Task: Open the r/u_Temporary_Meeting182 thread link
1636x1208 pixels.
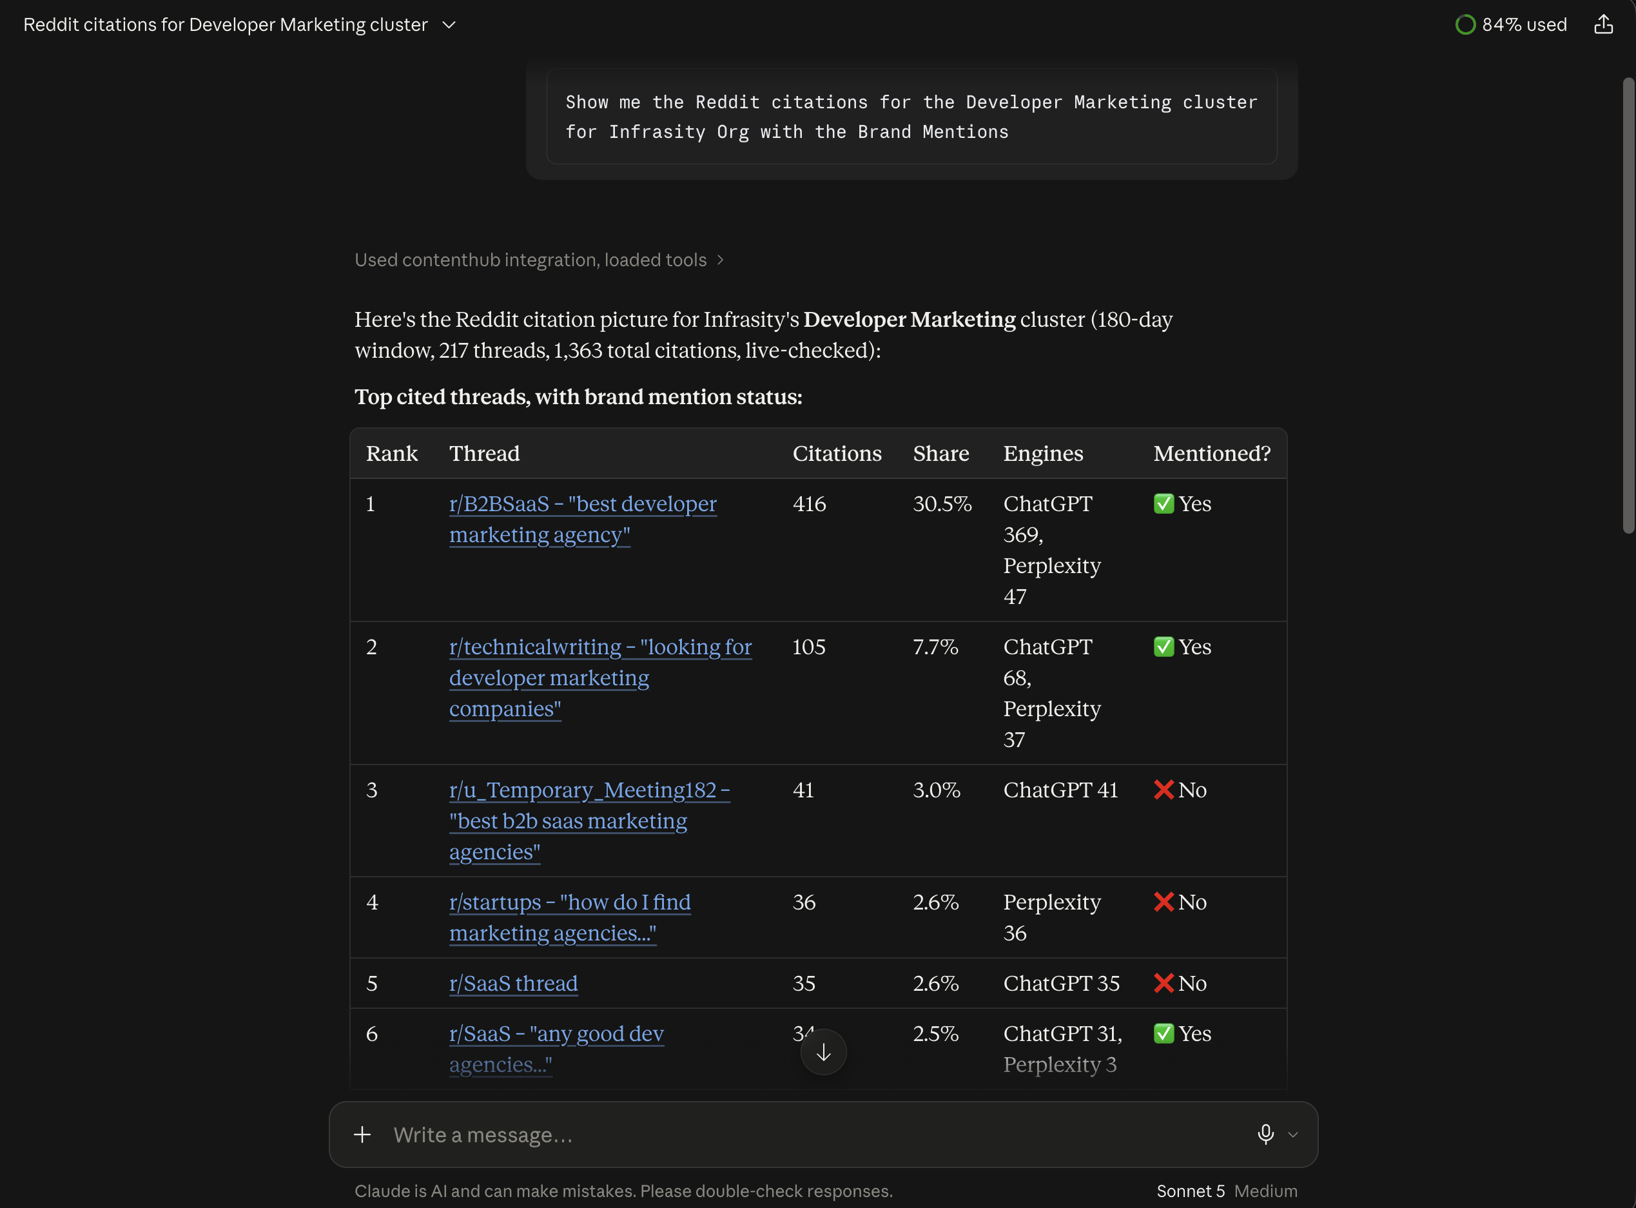Action: click(x=589, y=821)
